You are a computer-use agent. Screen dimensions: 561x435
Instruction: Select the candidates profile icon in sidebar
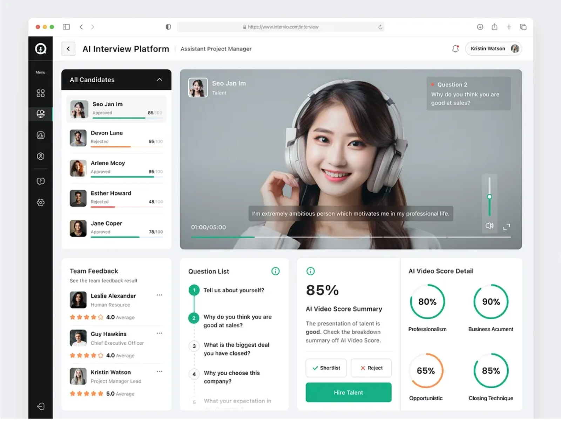pos(41,156)
